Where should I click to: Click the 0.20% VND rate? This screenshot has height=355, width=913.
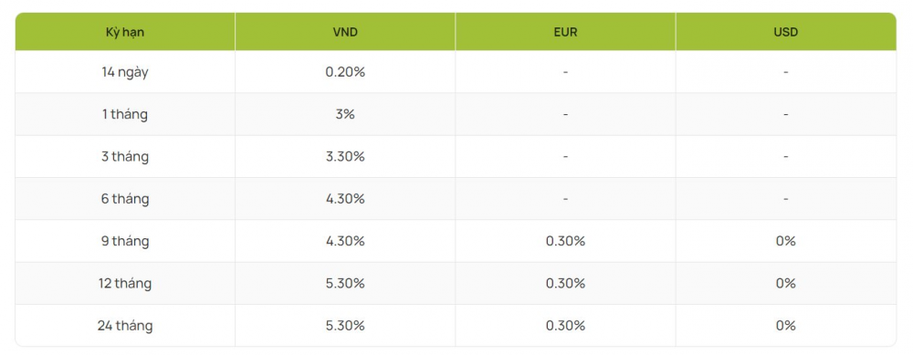(345, 72)
